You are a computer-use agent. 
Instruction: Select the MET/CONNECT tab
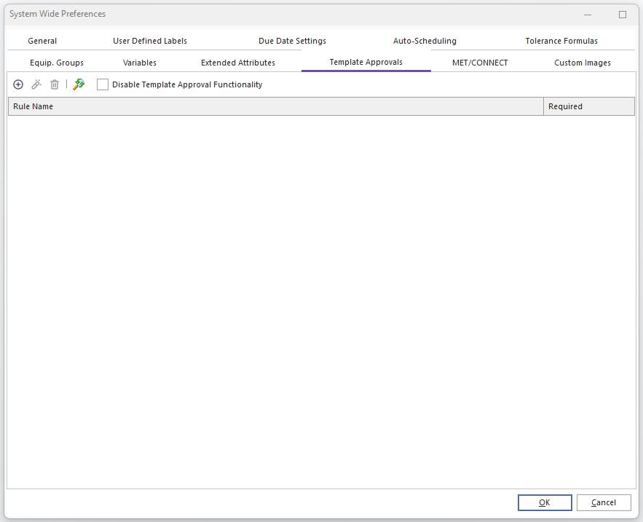pos(480,63)
